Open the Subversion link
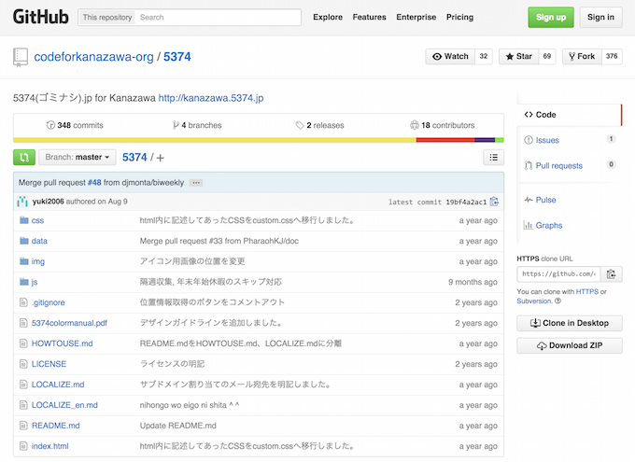The image size is (635, 462). click(x=534, y=301)
